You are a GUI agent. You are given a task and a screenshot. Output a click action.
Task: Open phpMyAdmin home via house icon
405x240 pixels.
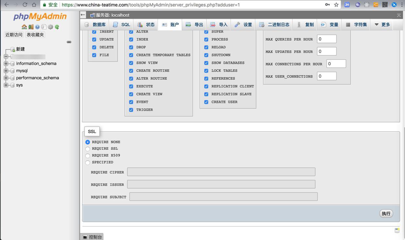coord(24,27)
